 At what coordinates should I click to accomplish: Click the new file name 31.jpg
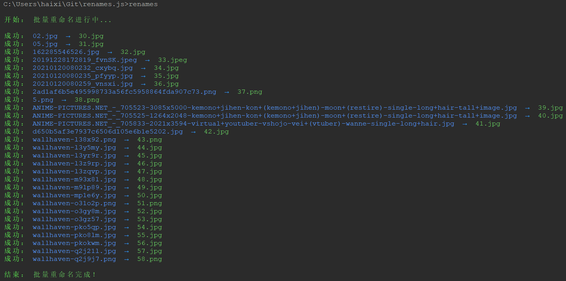pos(91,44)
